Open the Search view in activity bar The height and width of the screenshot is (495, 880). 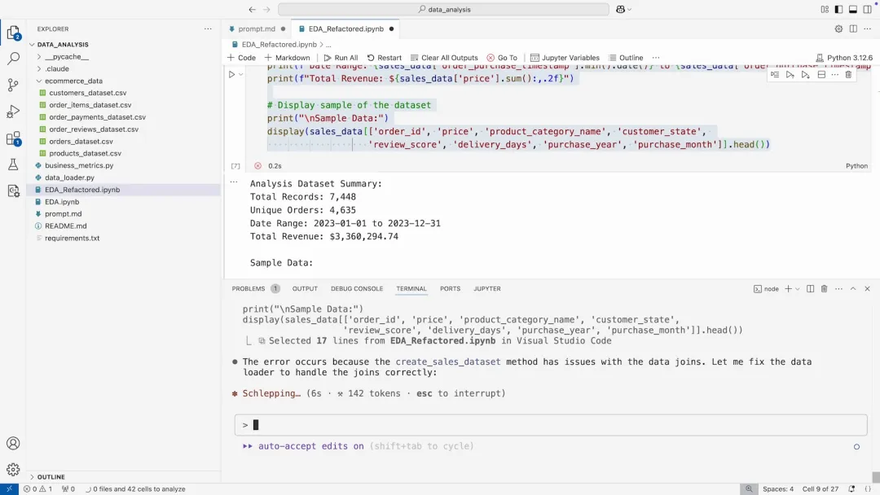point(13,59)
